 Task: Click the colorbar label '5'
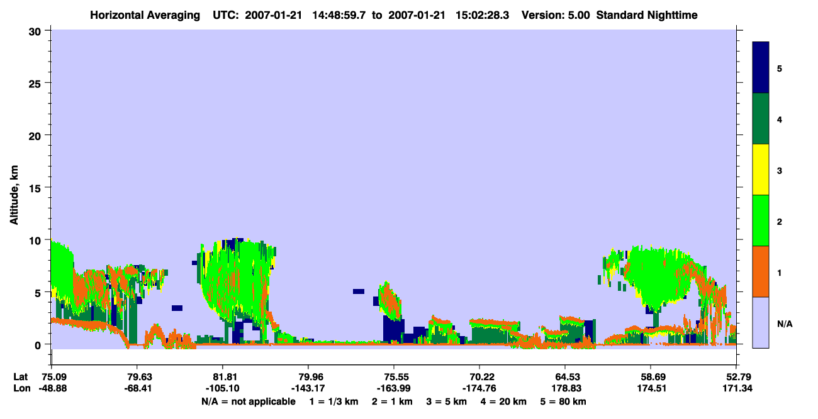[x=780, y=68]
